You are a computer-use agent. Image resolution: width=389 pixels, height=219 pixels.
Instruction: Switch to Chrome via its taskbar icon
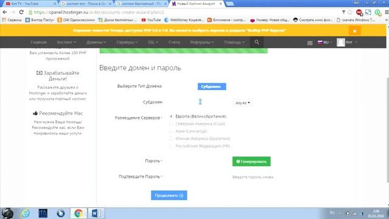click(x=78, y=214)
